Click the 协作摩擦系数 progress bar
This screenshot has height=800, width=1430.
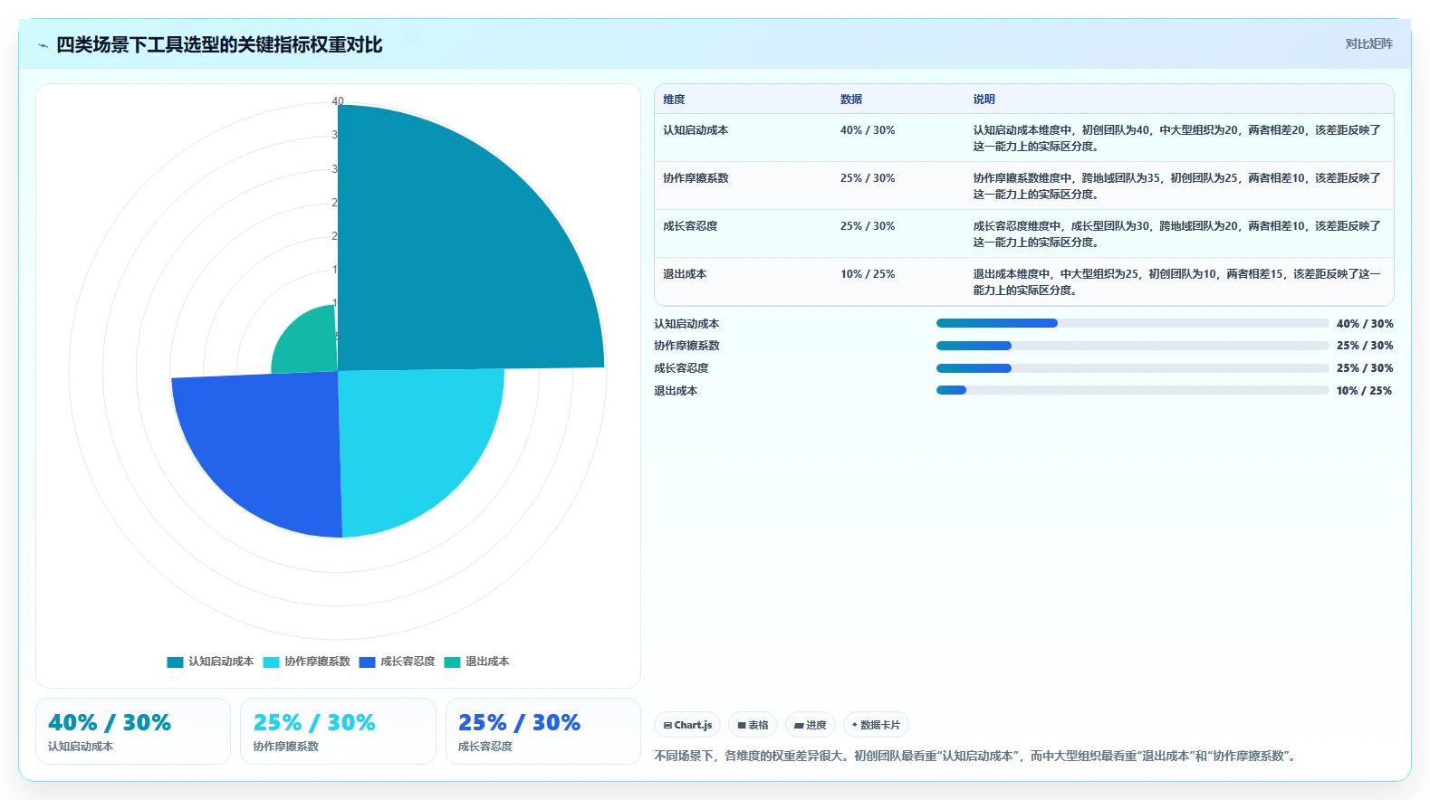(1132, 346)
